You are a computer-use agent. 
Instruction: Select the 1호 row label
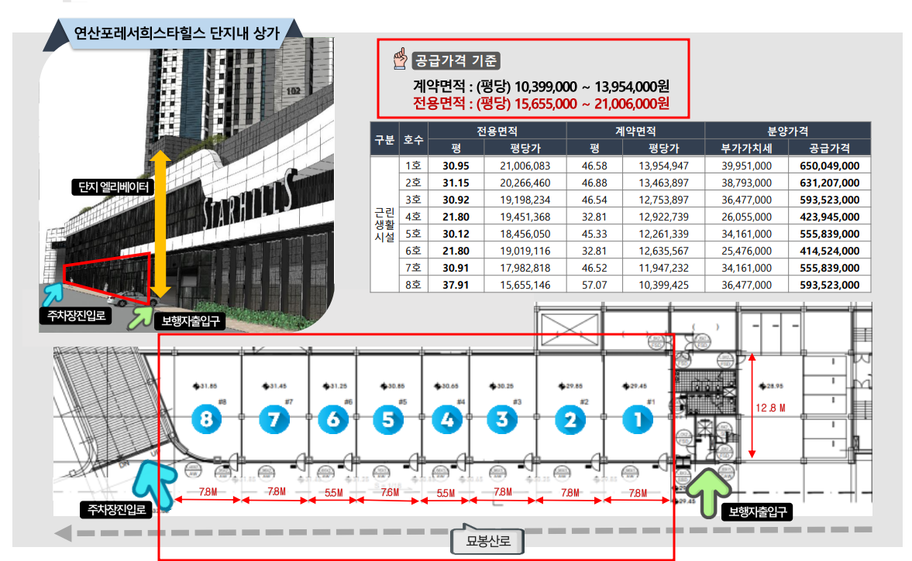tap(414, 166)
